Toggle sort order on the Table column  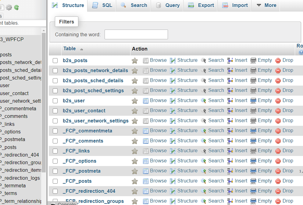pyautogui.click(x=73, y=49)
